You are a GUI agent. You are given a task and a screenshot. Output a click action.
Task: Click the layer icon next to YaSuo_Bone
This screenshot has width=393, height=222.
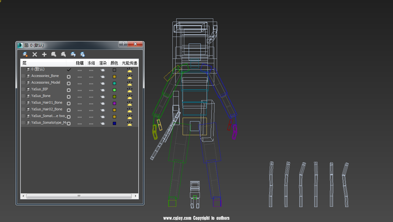(28, 96)
